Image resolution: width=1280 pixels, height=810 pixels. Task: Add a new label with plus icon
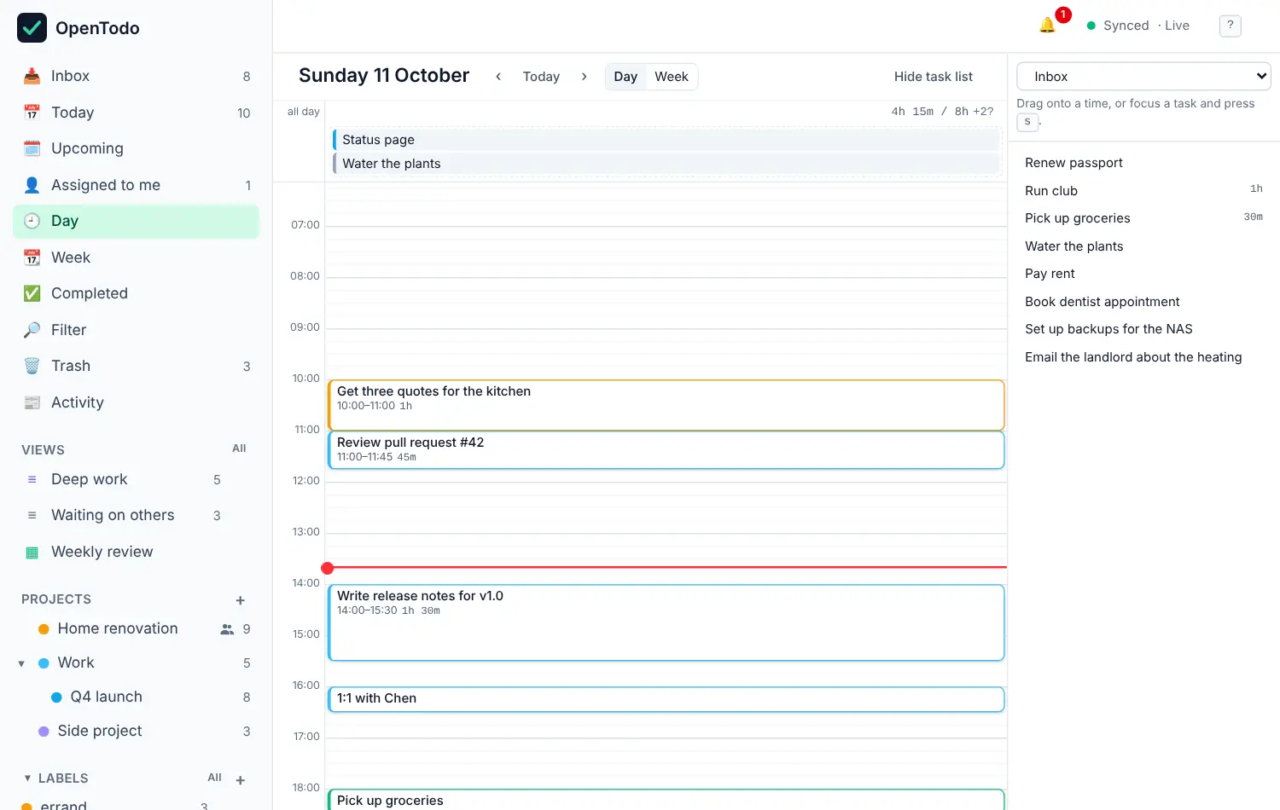241,779
